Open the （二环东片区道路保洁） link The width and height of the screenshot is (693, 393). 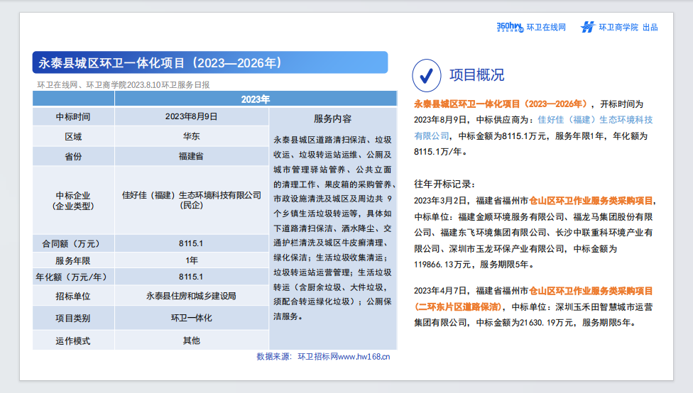tap(458, 307)
